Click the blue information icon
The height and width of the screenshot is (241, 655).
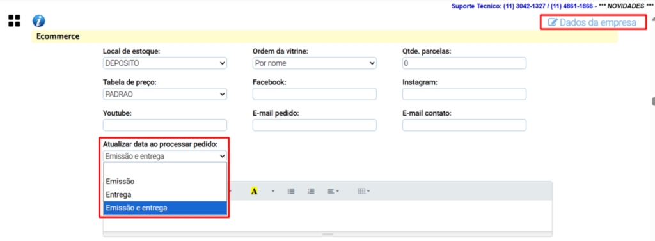[x=39, y=20]
